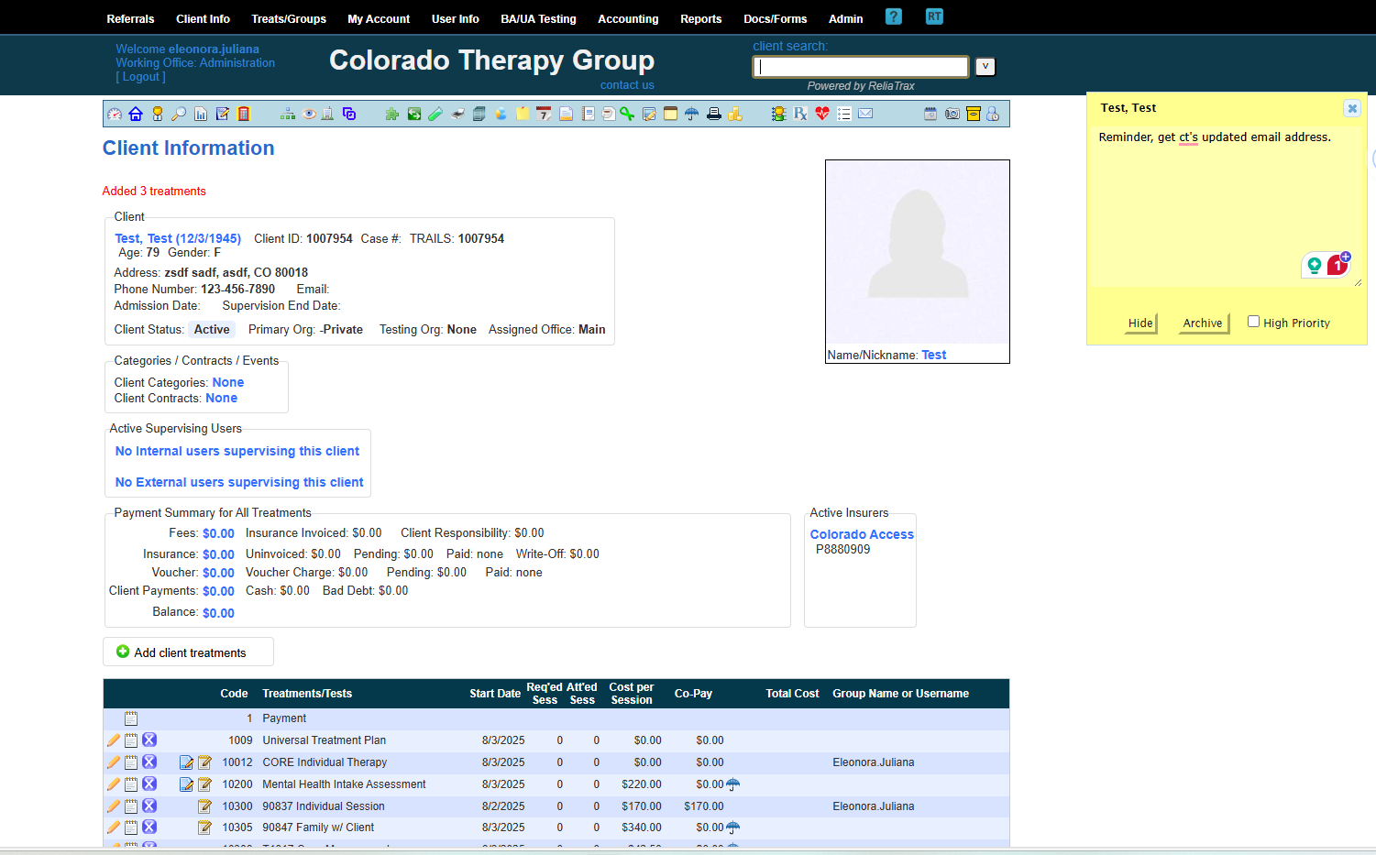The height and width of the screenshot is (855, 1376).
Task: Archive the reminder sticky note
Action: point(1202,323)
